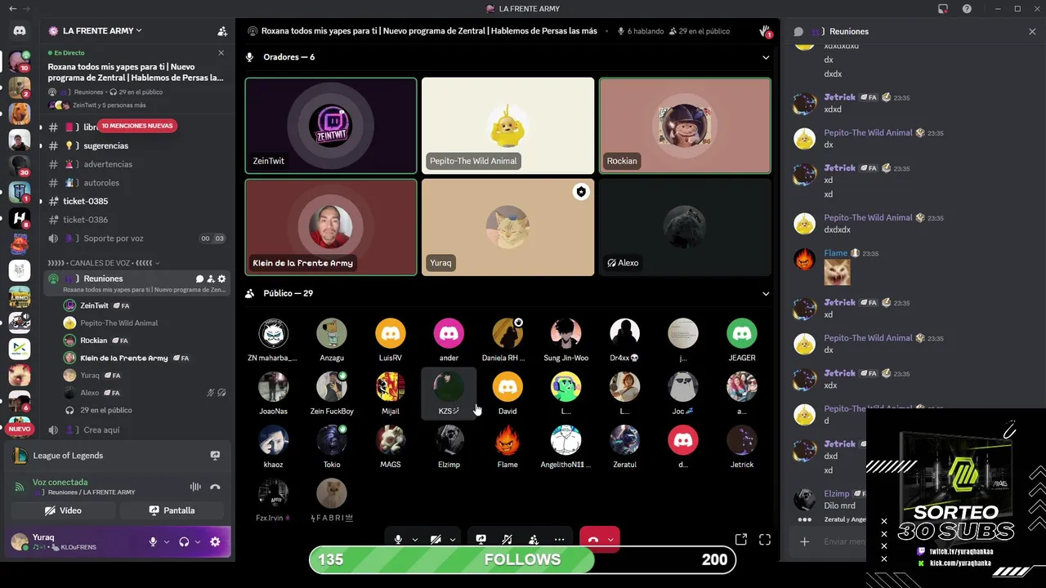Viewport: 1046px width, 588px height.
Task: Turn on Vídeo in voice panel
Action: (63, 510)
